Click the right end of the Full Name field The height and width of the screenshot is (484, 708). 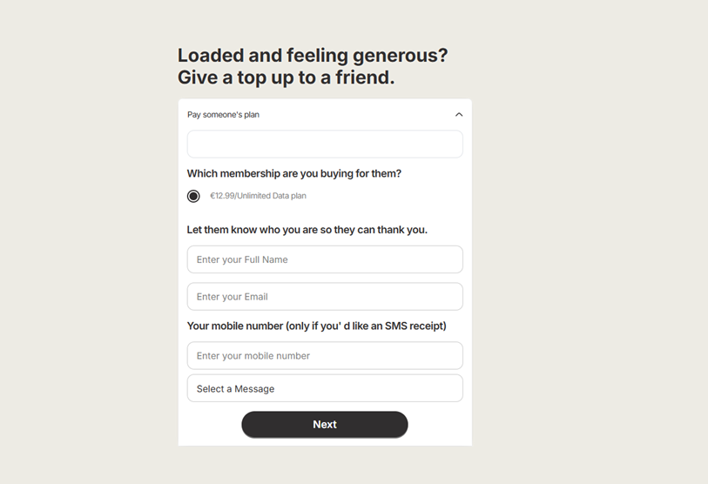(x=448, y=259)
